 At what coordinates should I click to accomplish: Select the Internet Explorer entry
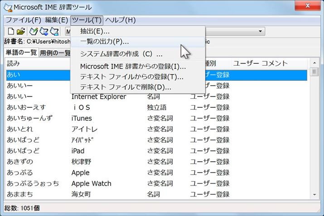point(99,96)
